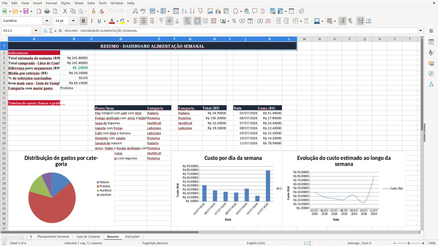Format cell as percent

tap(234, 21)
